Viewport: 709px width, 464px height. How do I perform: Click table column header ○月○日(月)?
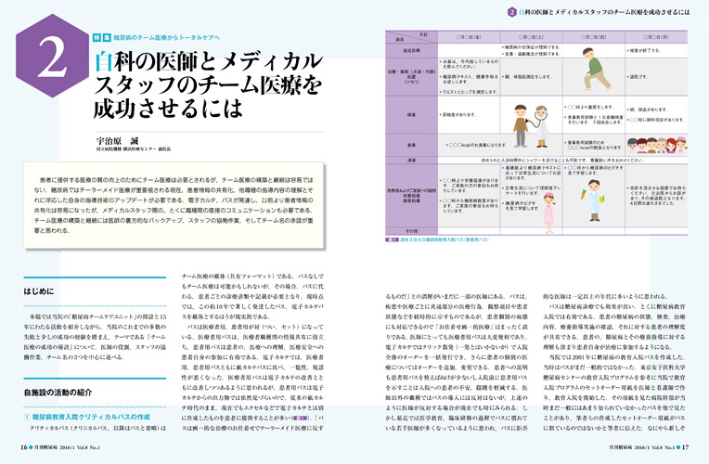point(656,37)
